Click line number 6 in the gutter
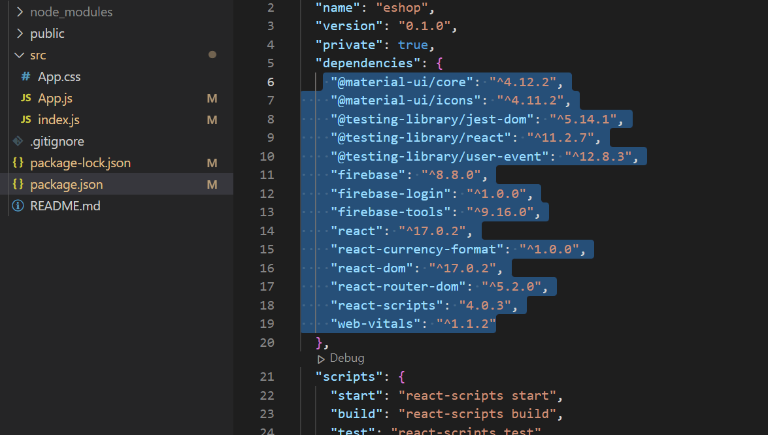This screenshot has width=768, height=435. click(271, 82)
